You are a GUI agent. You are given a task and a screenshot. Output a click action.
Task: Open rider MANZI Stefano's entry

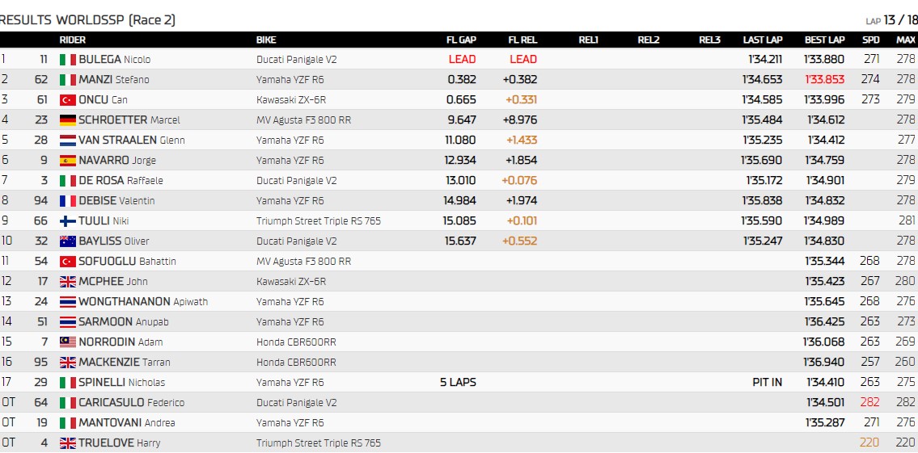[x=113, y=79]
